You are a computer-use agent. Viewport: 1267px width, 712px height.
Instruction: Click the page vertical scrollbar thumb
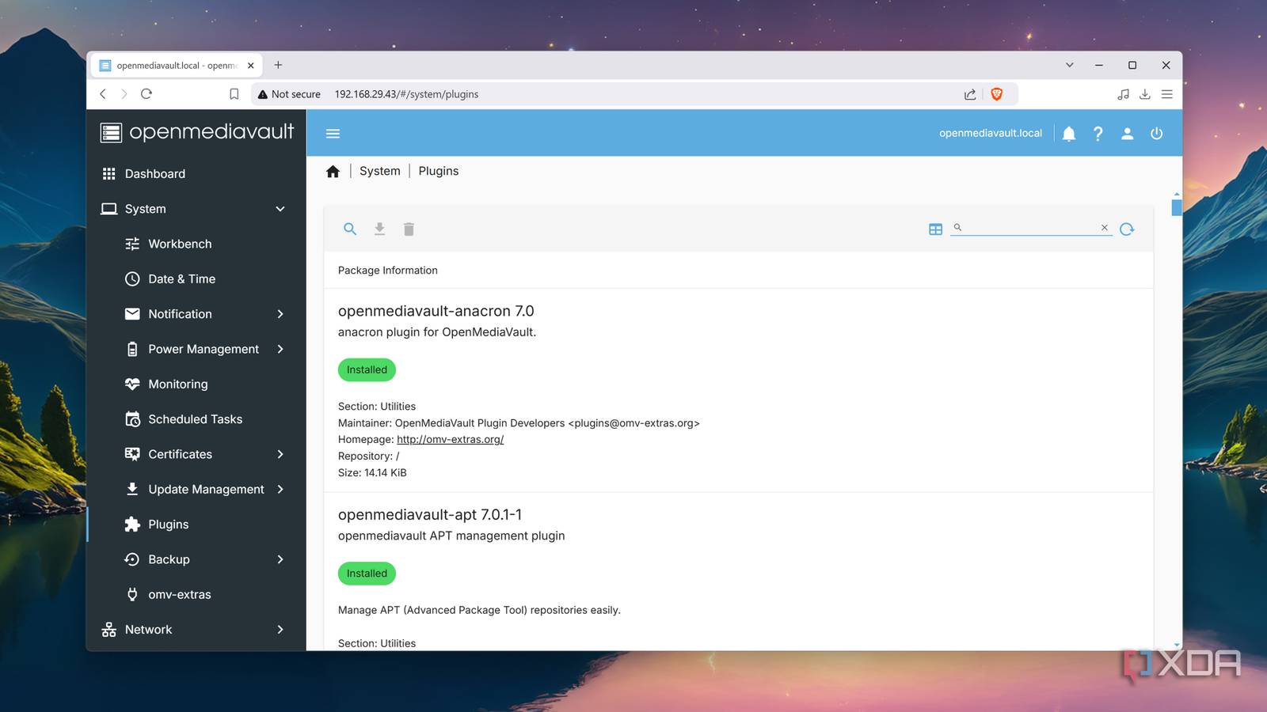[x=1177, y=207]
